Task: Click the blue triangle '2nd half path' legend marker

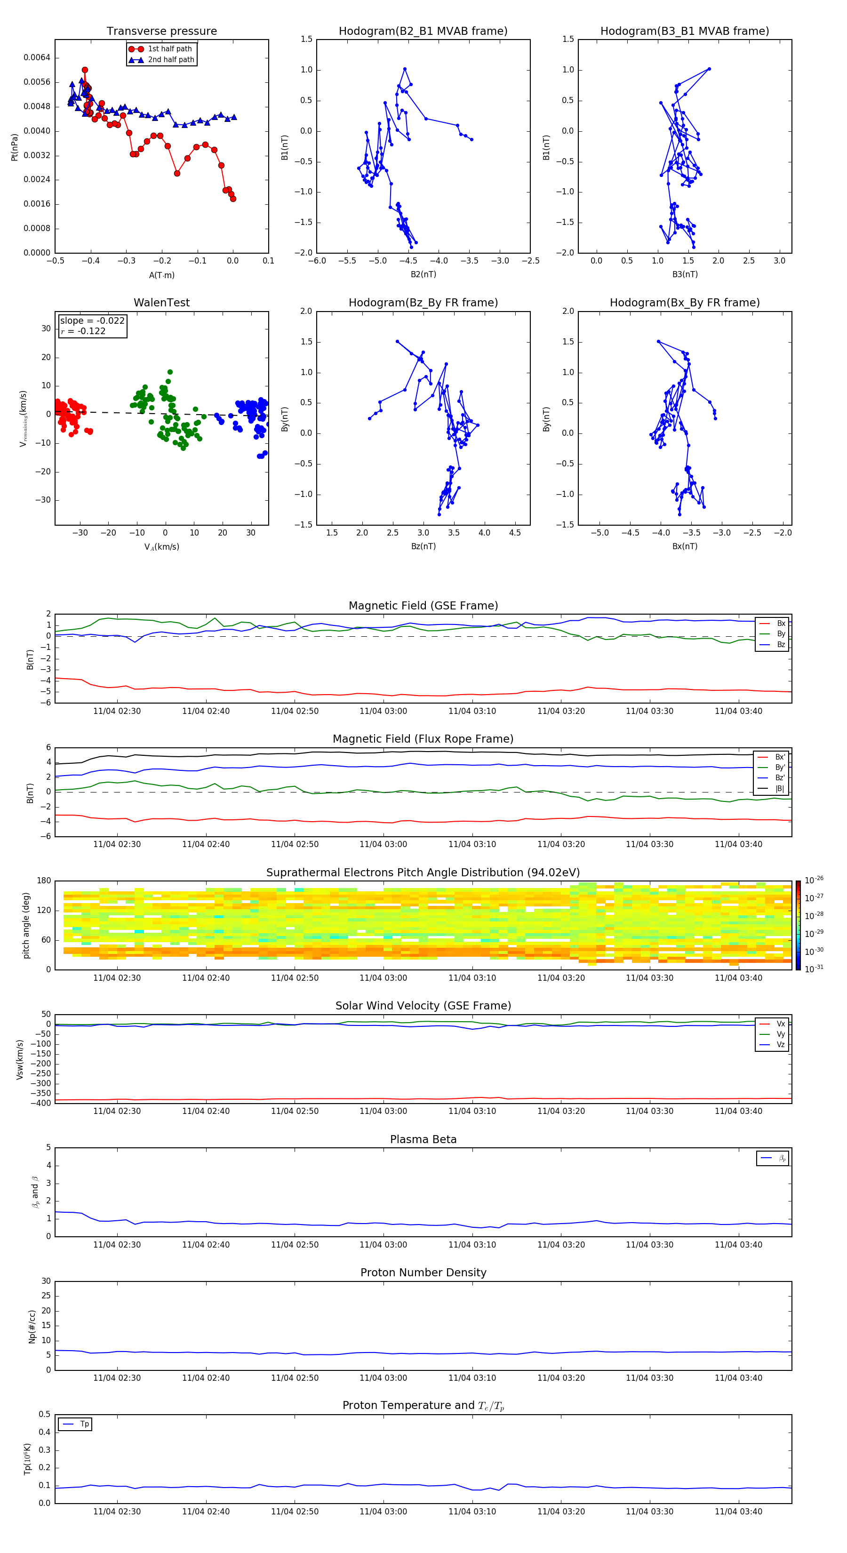Action: click(136, 60)
